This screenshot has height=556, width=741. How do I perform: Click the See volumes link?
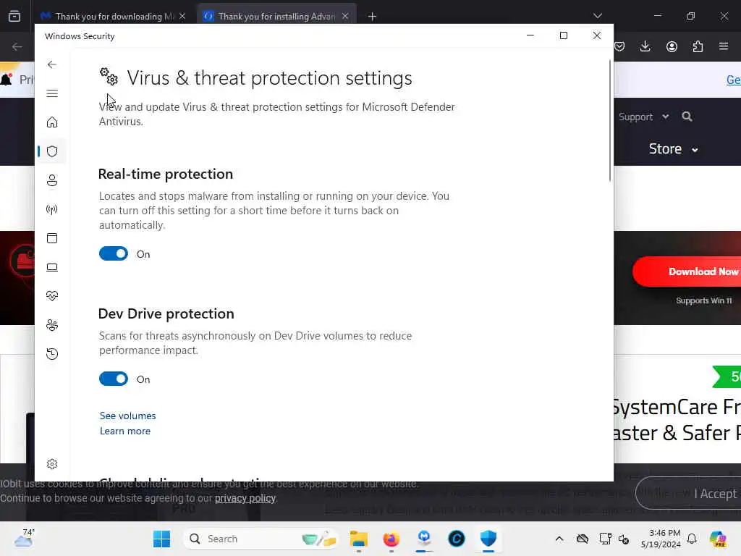pyautogui.click(x=127, y=416)
